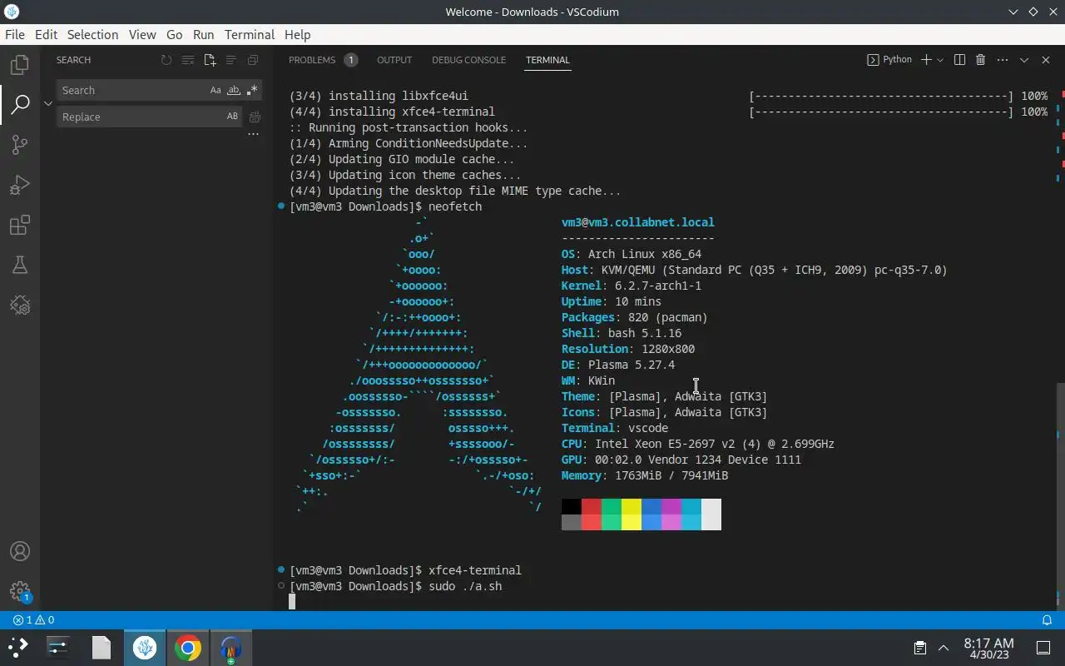Open the Help menu

(297, 34)
